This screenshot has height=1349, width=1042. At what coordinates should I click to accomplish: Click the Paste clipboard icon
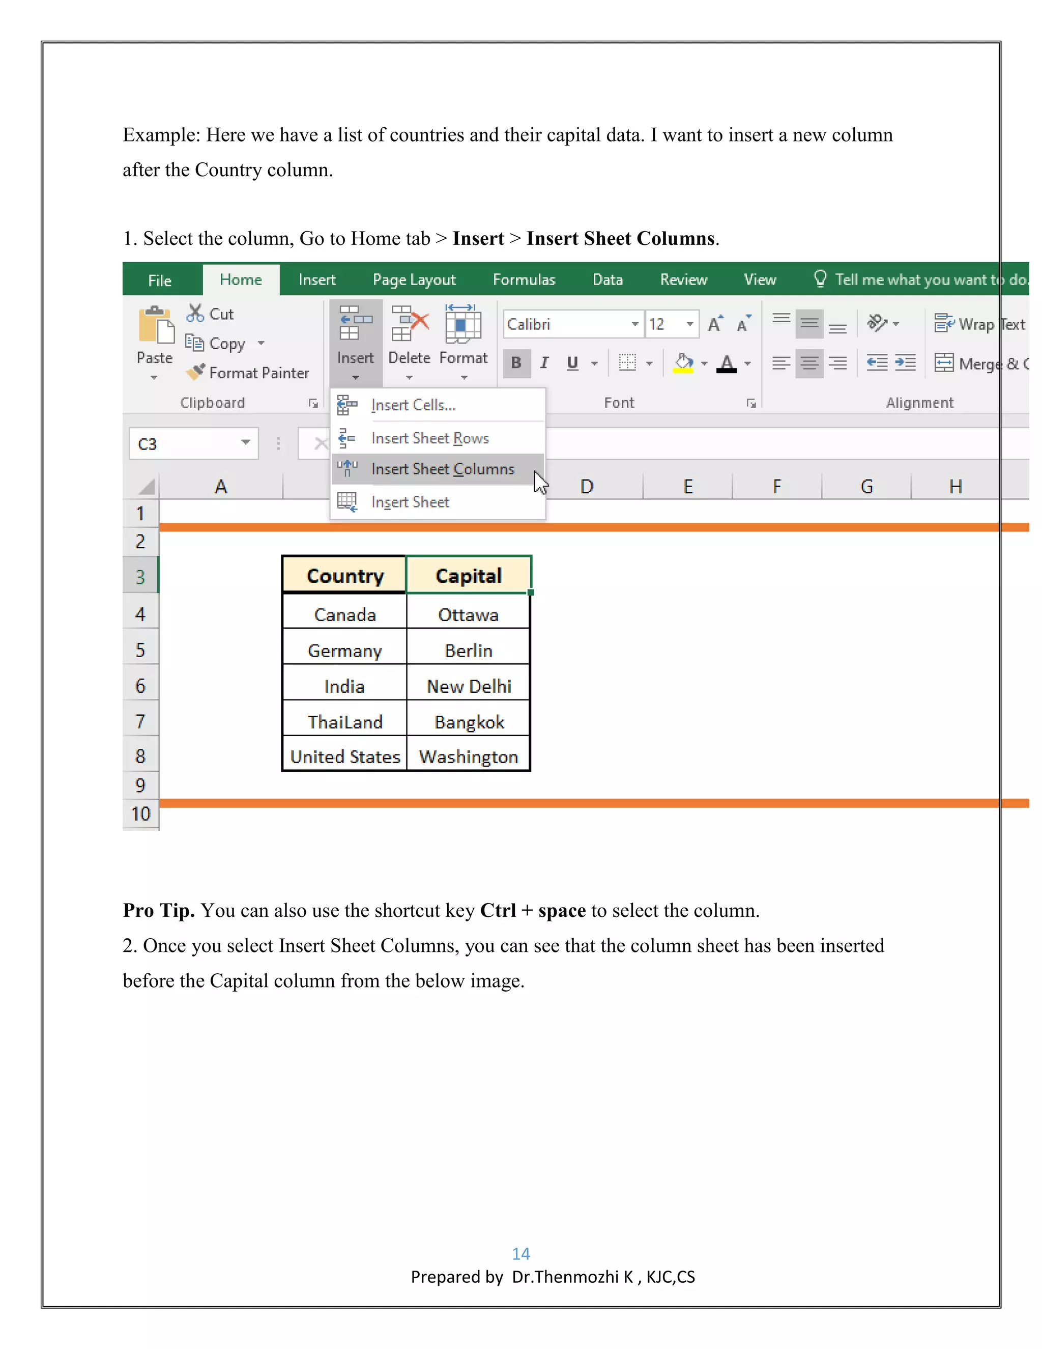156,325
